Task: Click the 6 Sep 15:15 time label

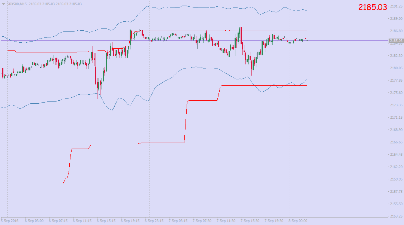Action: tap(106, 221)
